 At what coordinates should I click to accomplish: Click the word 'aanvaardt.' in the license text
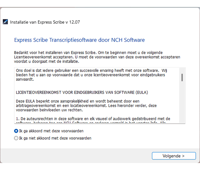[x=25, y=79]
